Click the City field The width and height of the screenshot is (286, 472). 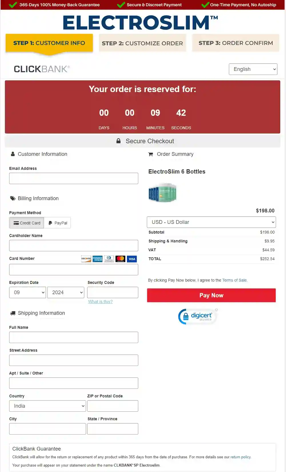click(x=47, y=429)
